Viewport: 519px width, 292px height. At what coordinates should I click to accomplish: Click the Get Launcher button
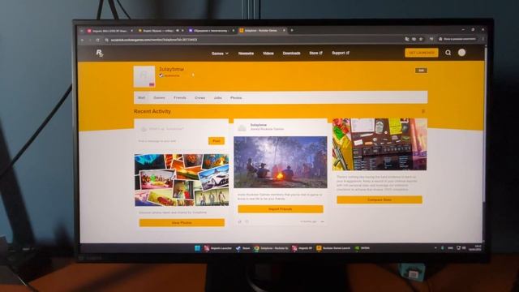[422, 53]
